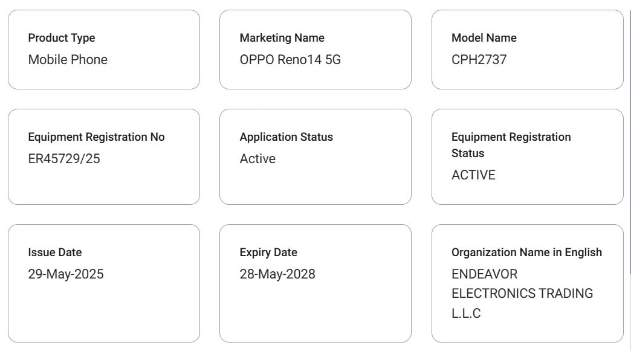Click the word ENDEAVOR in organization name

click(484, 274)
